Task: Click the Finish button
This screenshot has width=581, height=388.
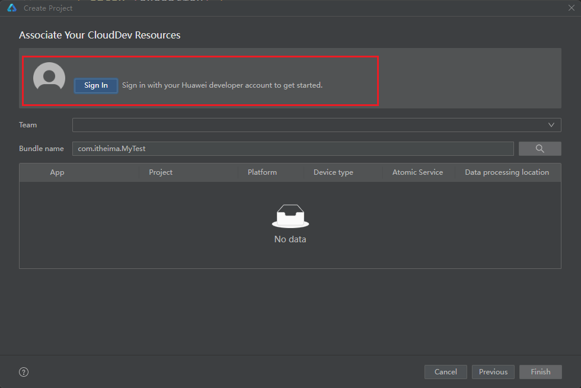Action: tap(541, 372)
